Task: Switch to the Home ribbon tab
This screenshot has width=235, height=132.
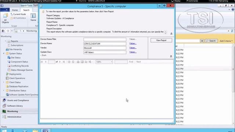Action: 15,10
